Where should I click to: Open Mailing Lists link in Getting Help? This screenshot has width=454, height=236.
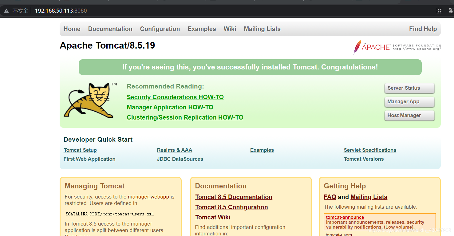(369, 197)
